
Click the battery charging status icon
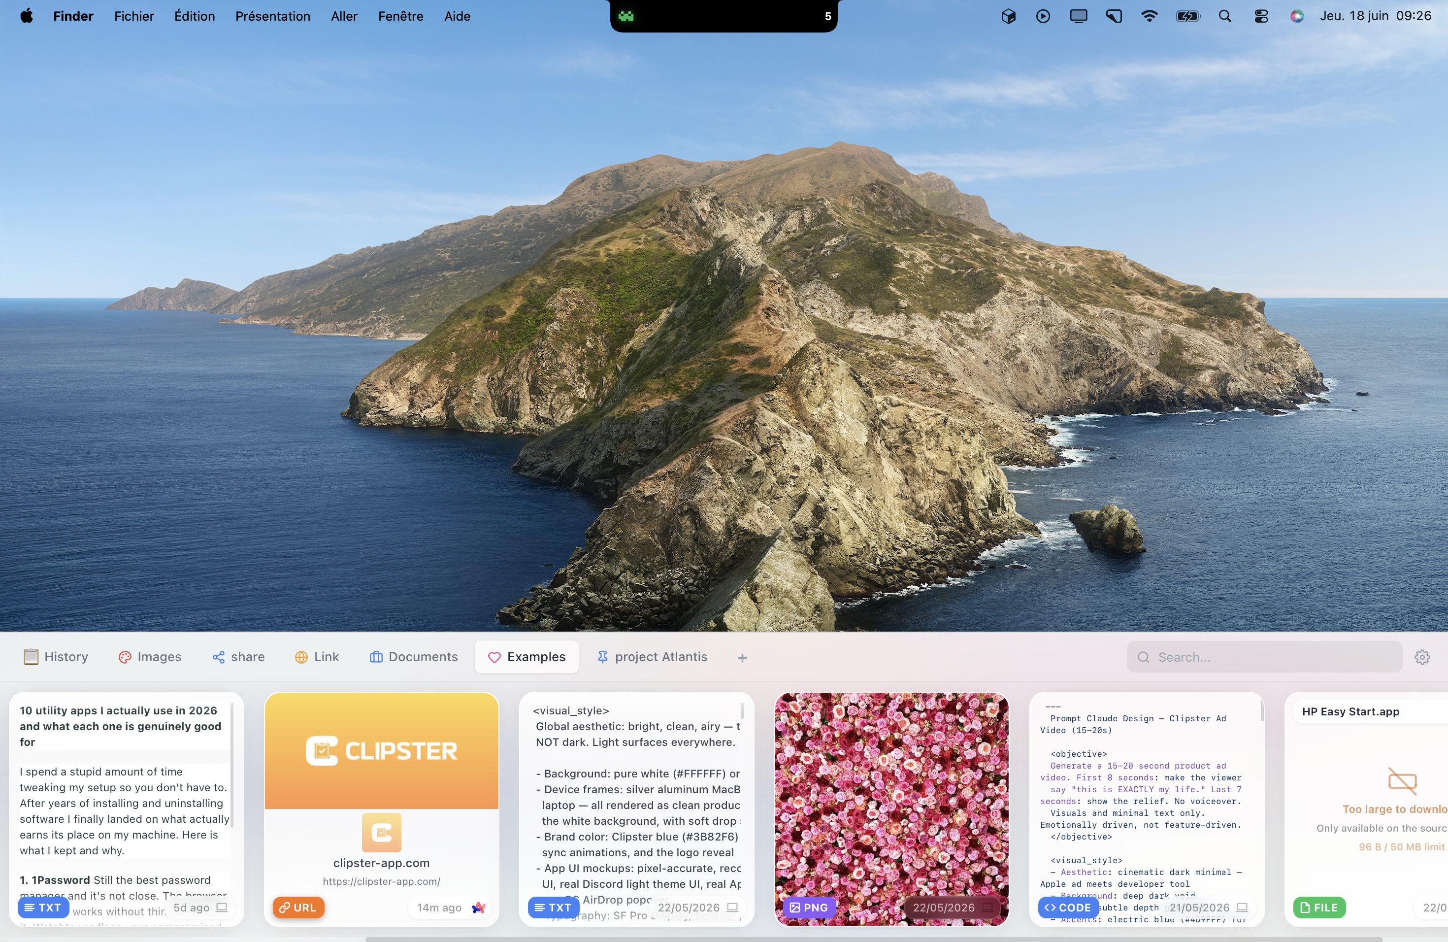[1187, 16]
